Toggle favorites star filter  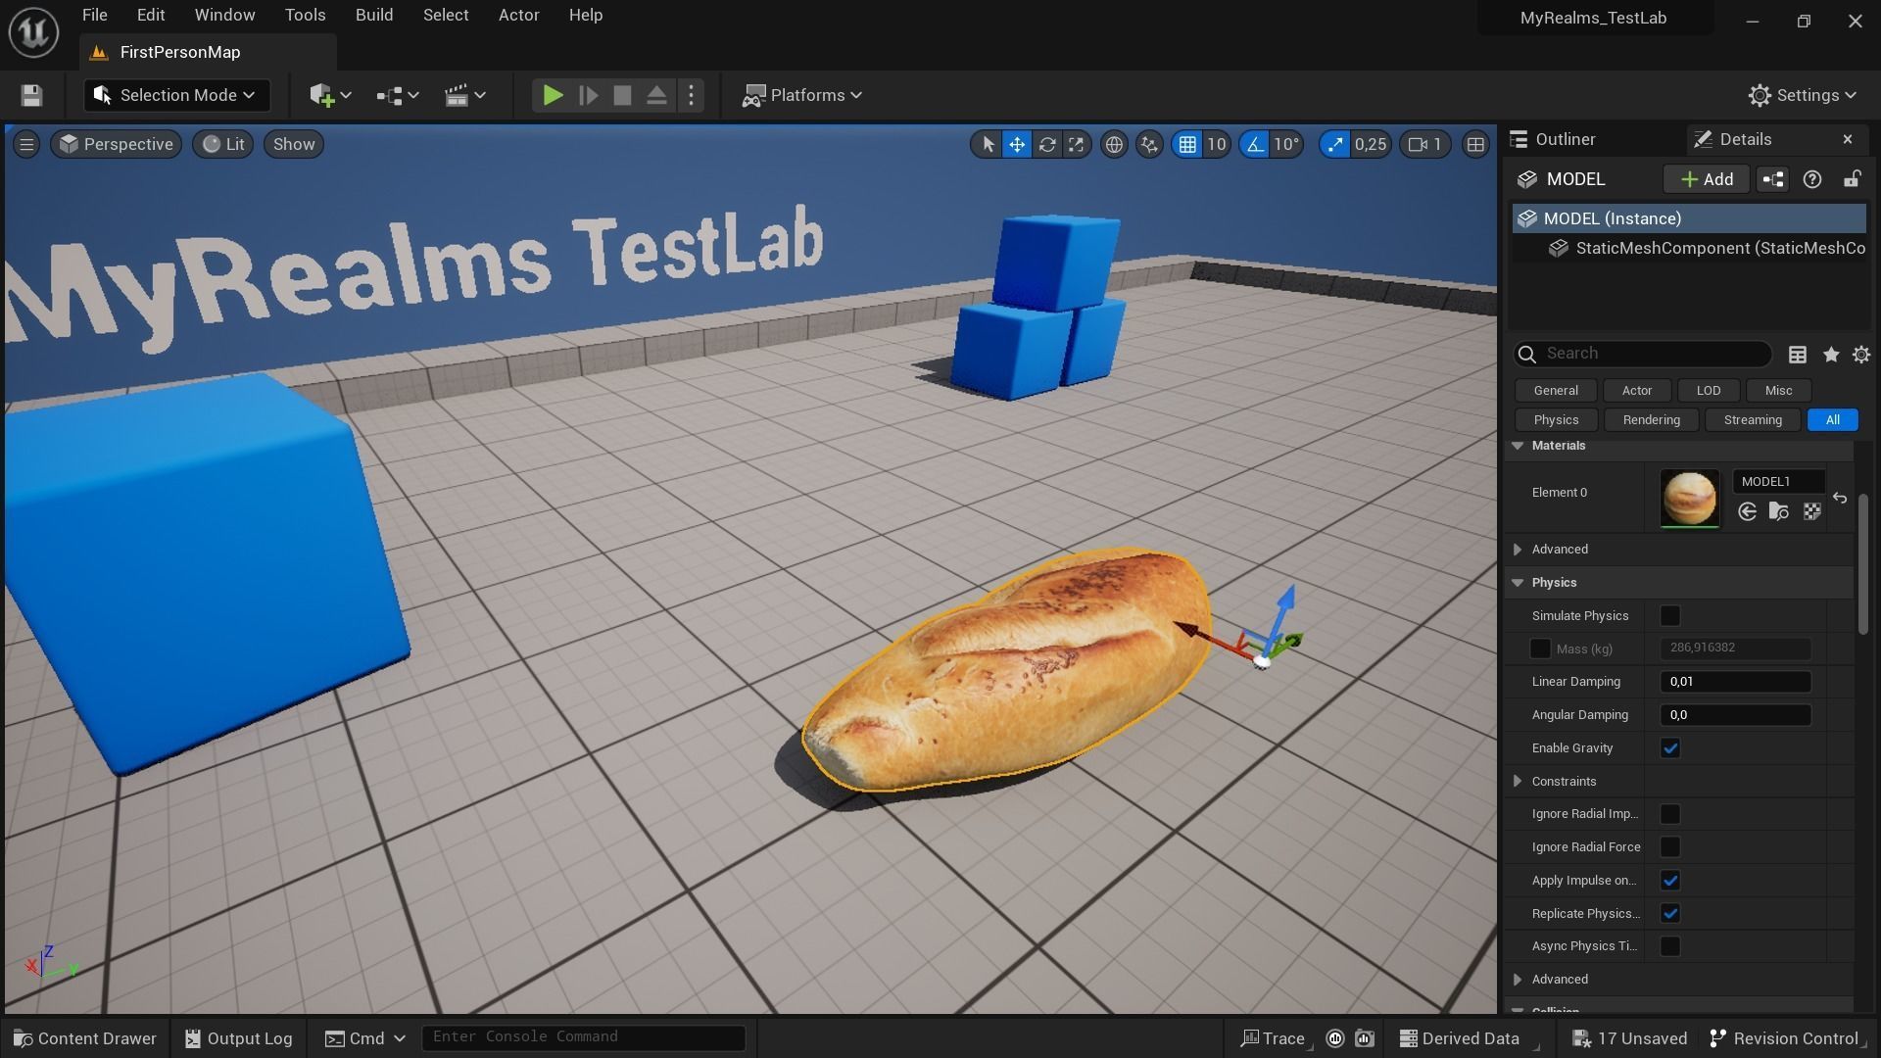pos(1830,355)
